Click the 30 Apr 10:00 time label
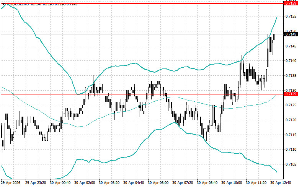 (232, 183)
